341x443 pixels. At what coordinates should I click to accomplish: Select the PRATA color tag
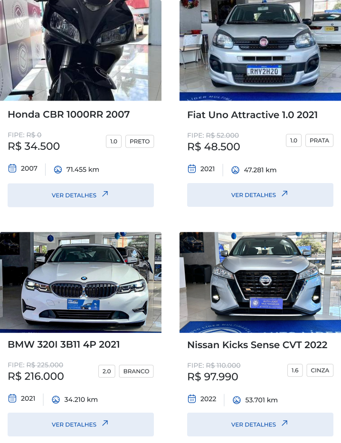click(319, 140)
